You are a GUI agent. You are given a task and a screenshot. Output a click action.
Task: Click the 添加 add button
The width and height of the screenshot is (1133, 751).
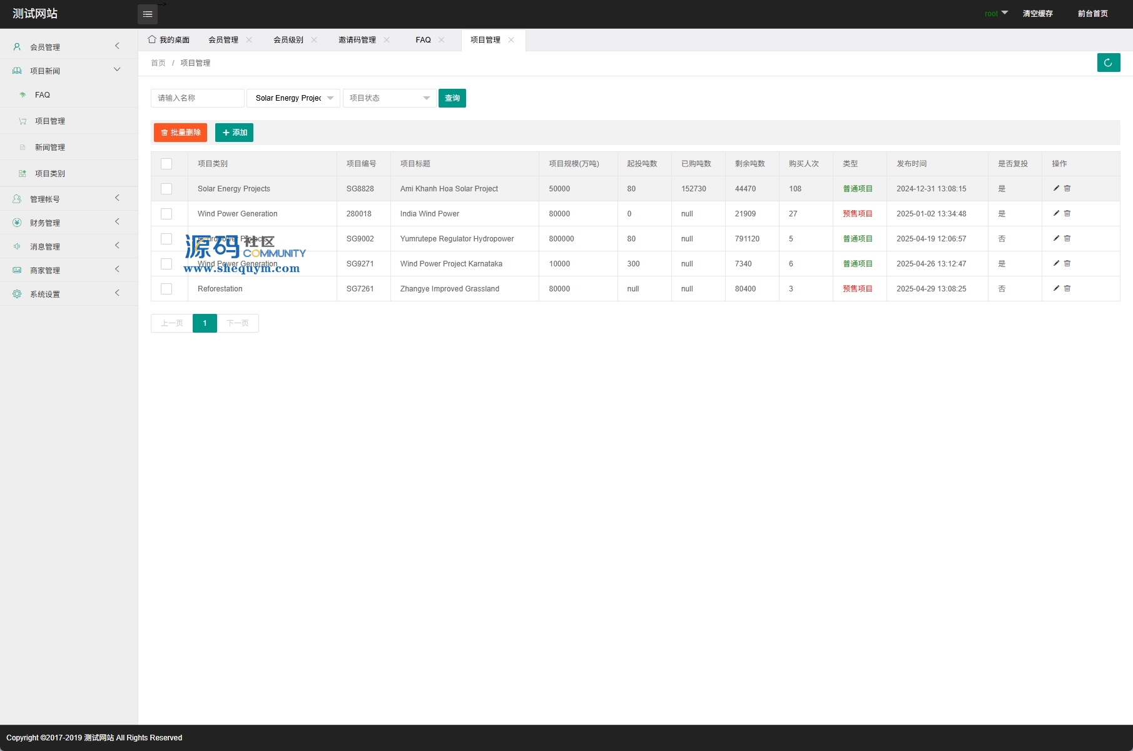point(234,133)
